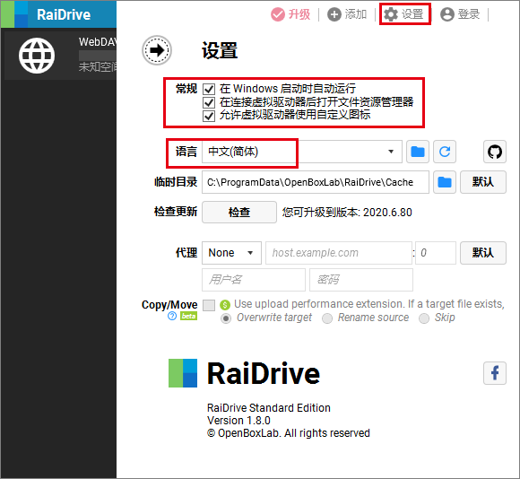Screen dimensions: 520x479
Task: Open the Facebook icon link
Action: pyautogui.click(x=495, y=373)
